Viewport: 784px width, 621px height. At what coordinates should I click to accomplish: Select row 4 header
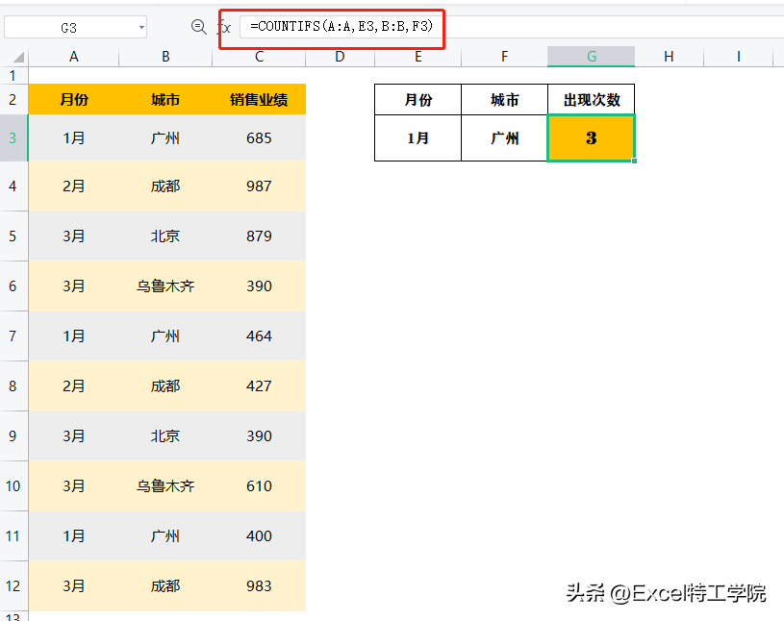point(13,186)
